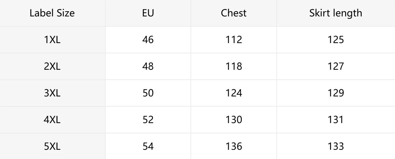Click the 5XL label size cell
This screenshot has height=159, width=395.
click(x=52, y=146)
